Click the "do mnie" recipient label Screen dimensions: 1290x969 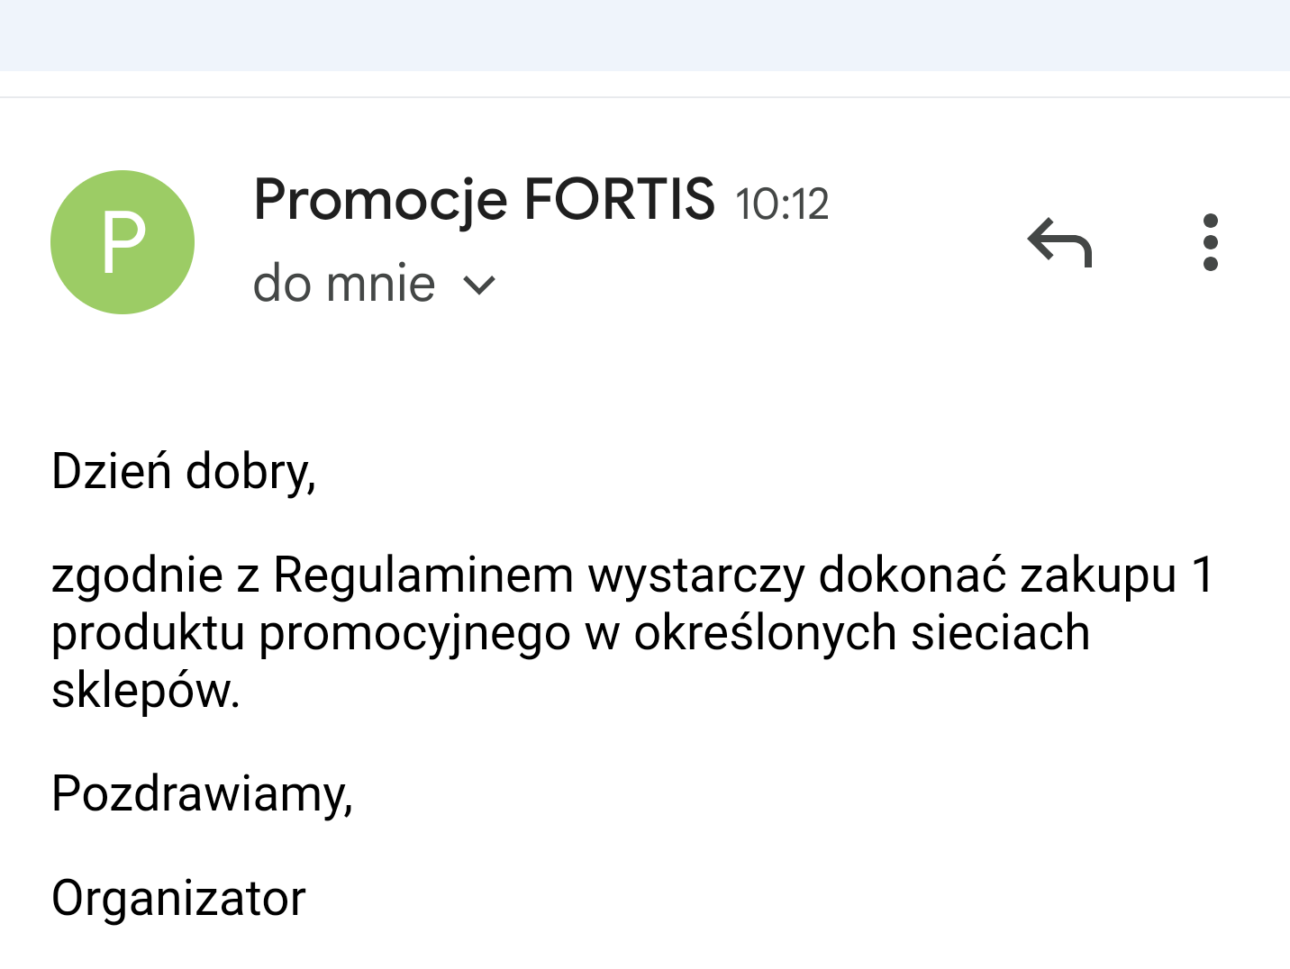pos(344,284)
